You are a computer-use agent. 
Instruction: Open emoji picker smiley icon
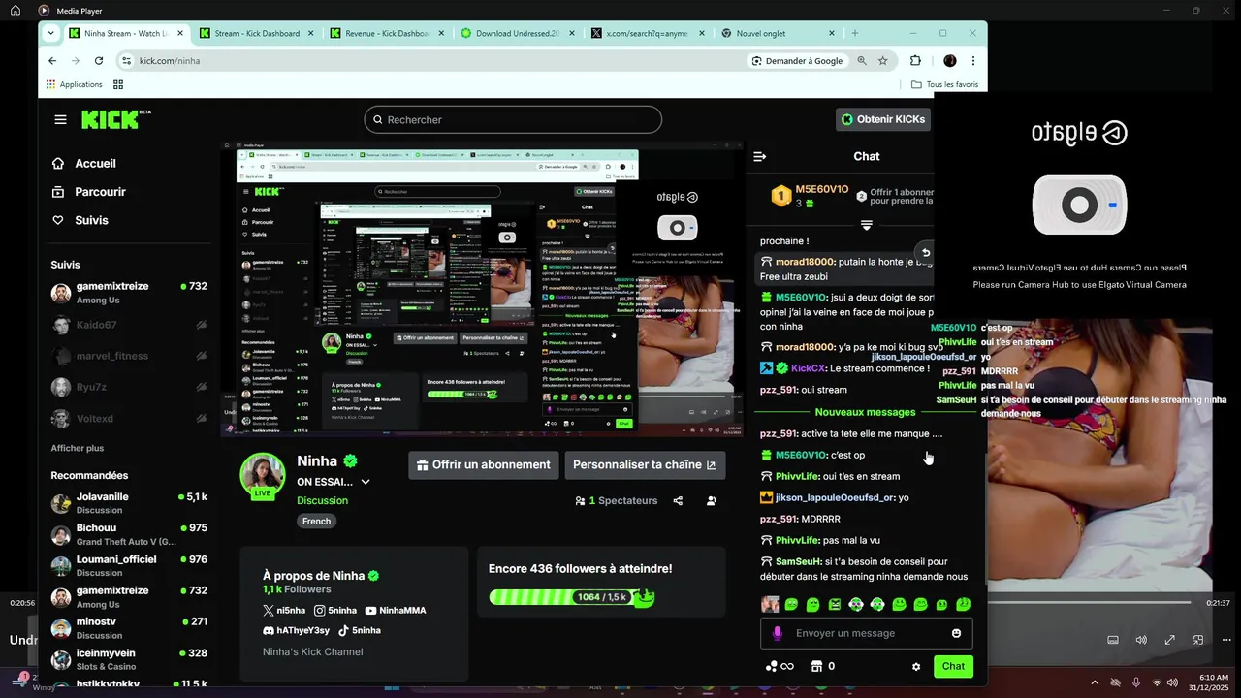(956, 633)
